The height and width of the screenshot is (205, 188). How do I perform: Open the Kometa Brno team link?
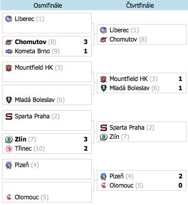tap(32, 51)
